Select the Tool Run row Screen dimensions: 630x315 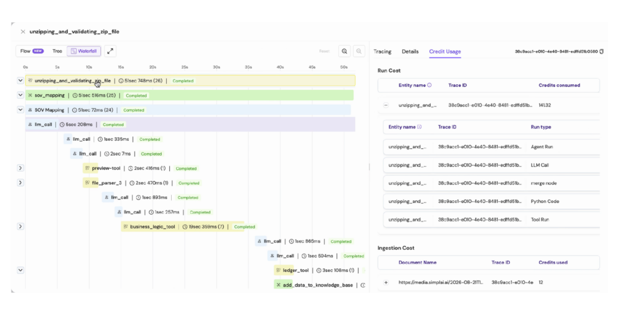(492, 220)
